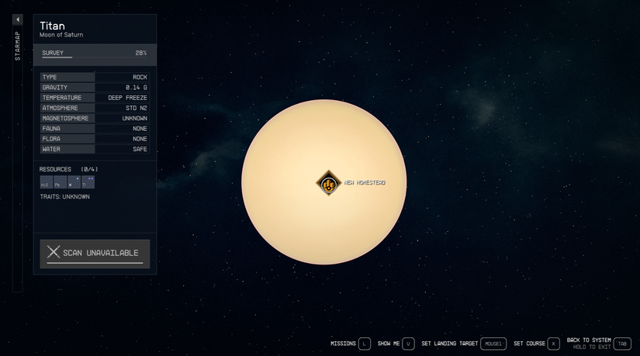Collapse the Starmap panel with the arrow
Image resolution: width=640 pixels, height=356 pixels.
tap(18, 19)
